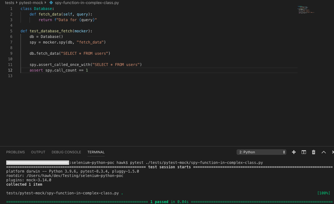This screenshot has width=334, height=204.
Task: Open the '2: Python' terminal selector dropdown
Action: click(261, 152)
